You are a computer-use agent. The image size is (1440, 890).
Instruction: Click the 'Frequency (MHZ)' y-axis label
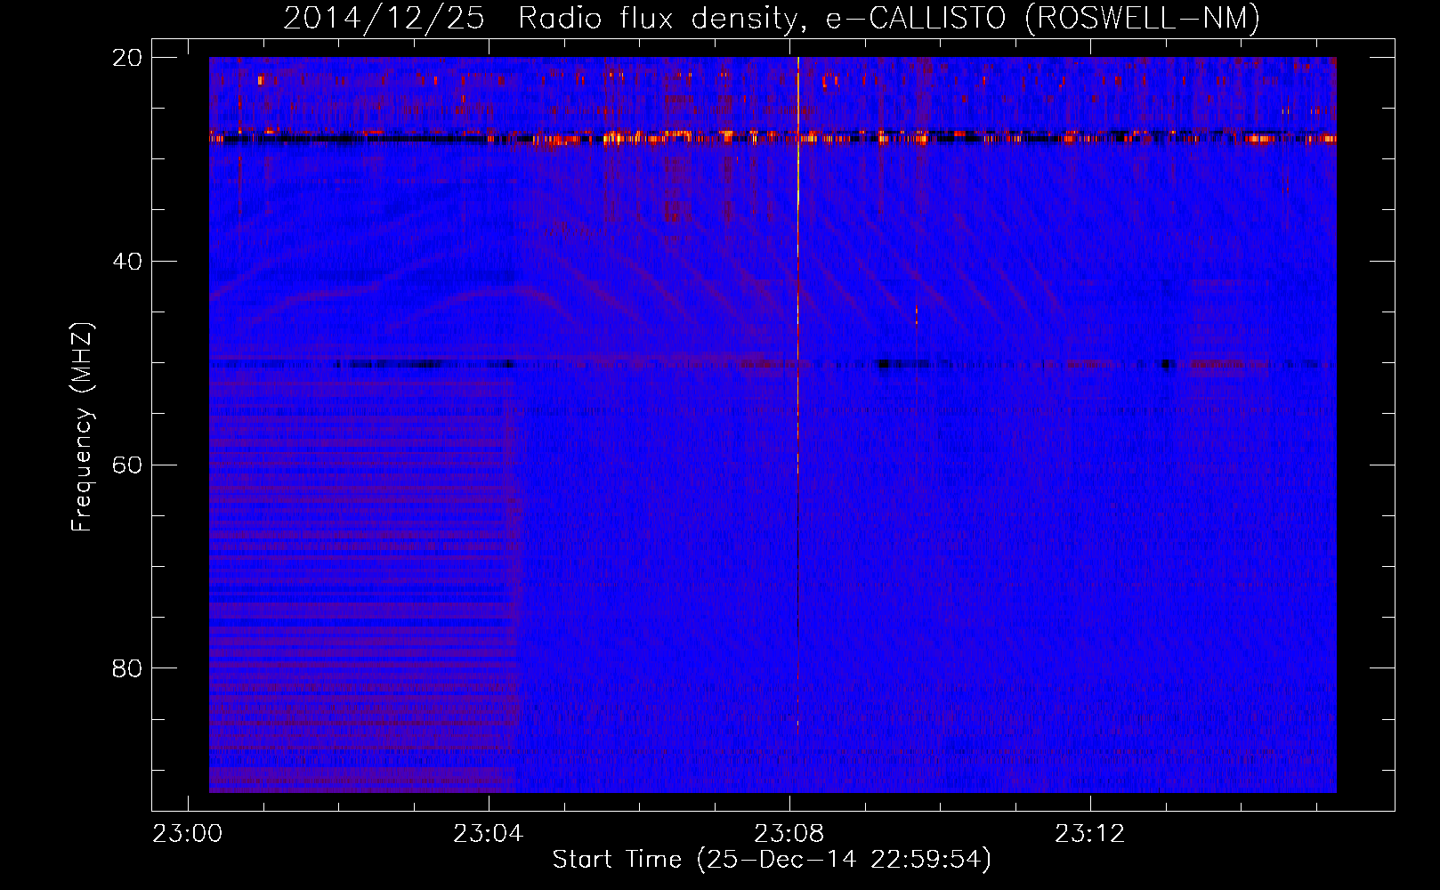(x=82, y=427)
